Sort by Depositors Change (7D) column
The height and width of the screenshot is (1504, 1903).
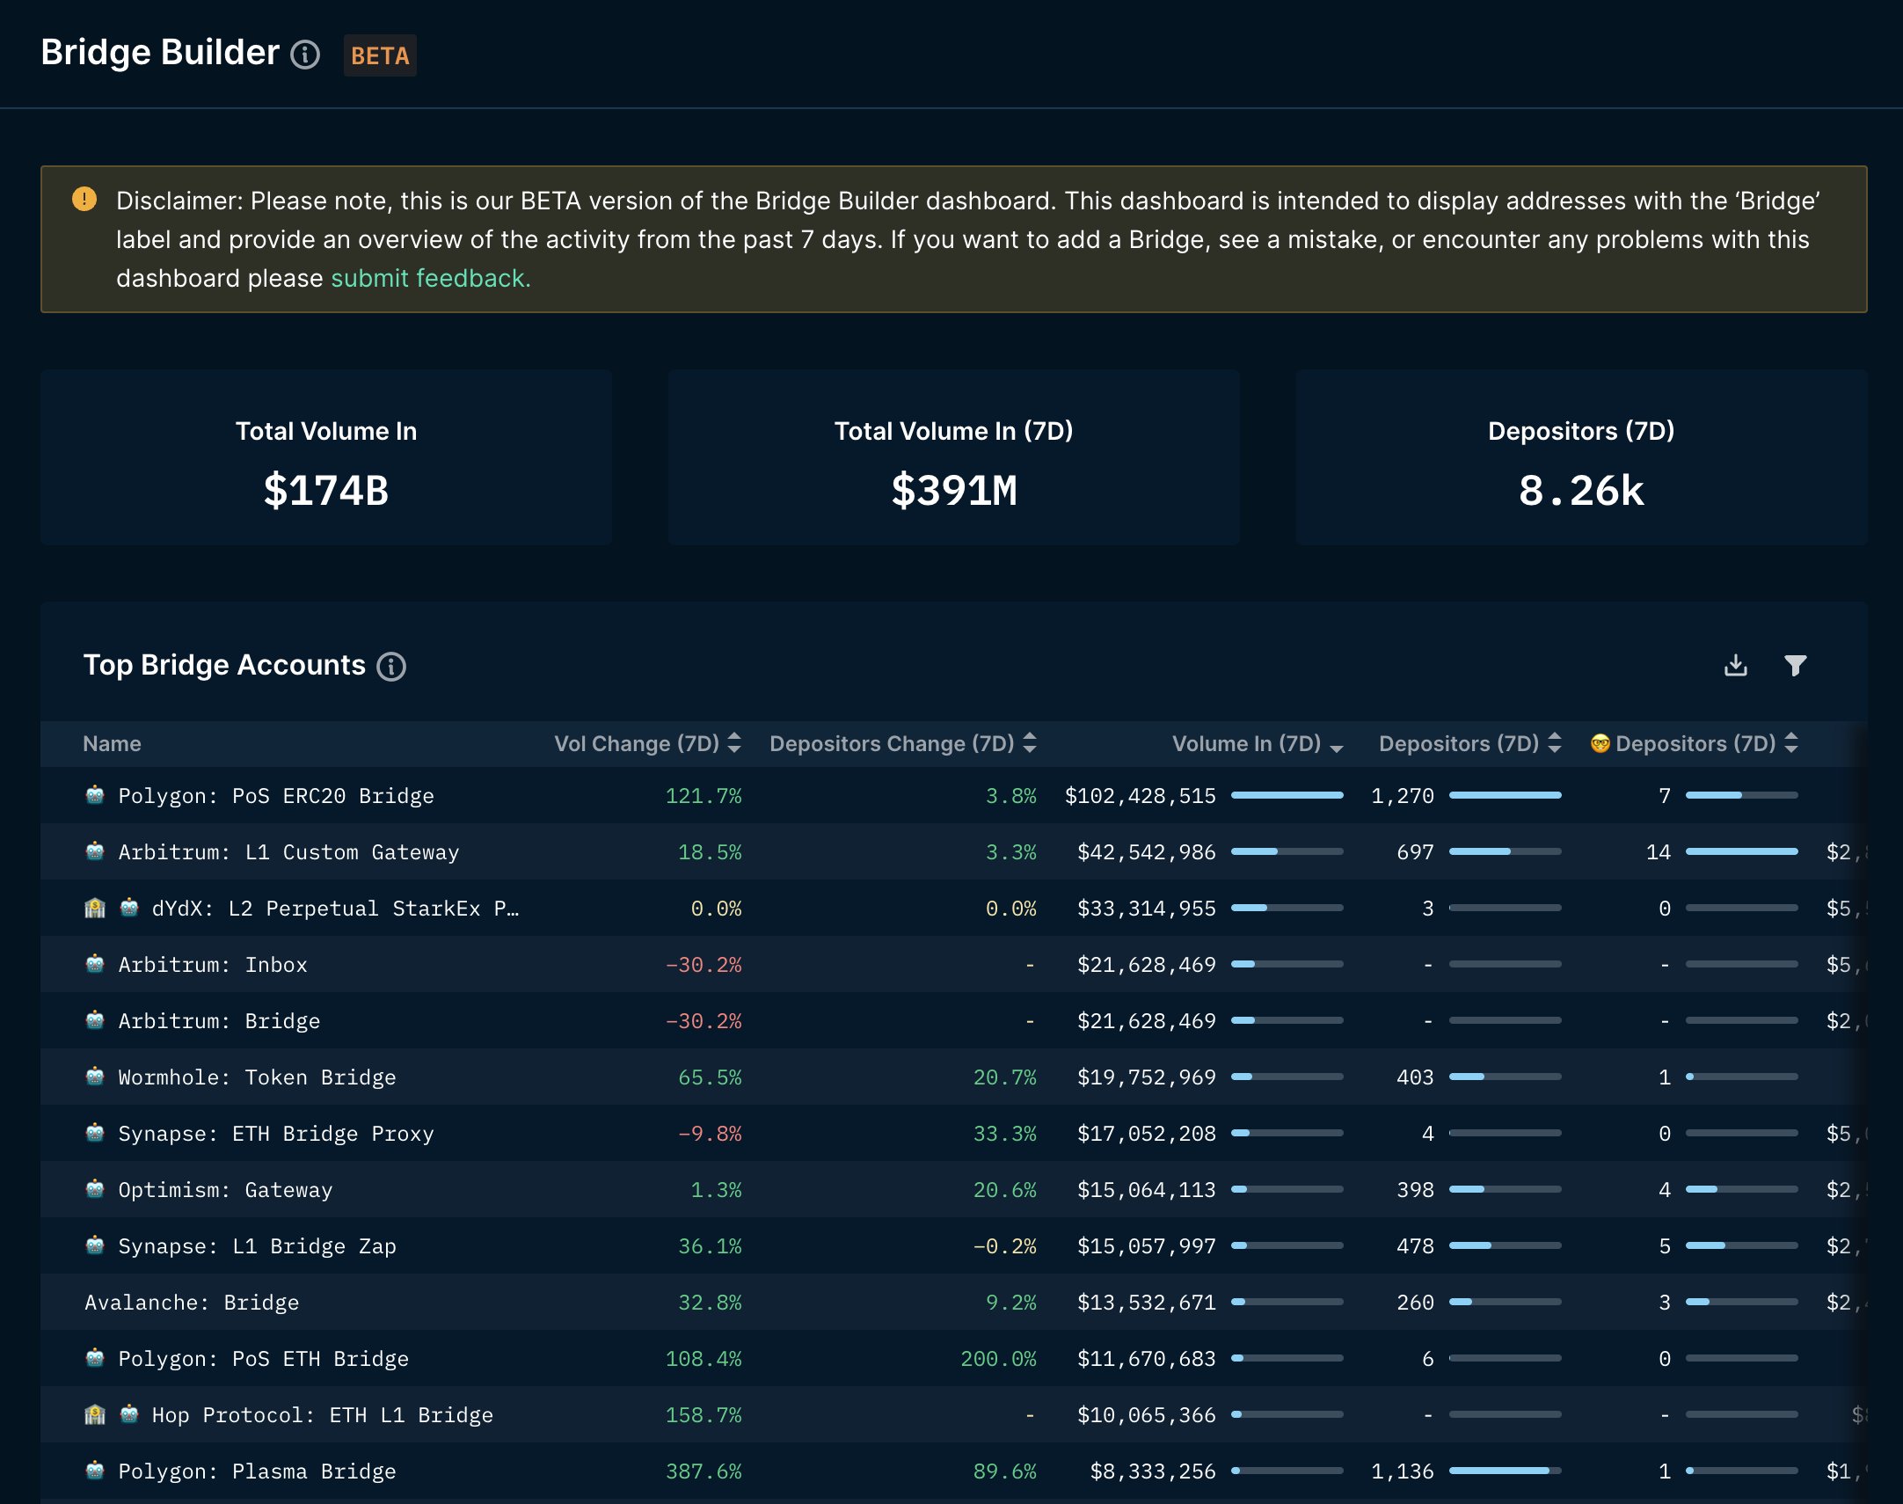(1030, 743)
